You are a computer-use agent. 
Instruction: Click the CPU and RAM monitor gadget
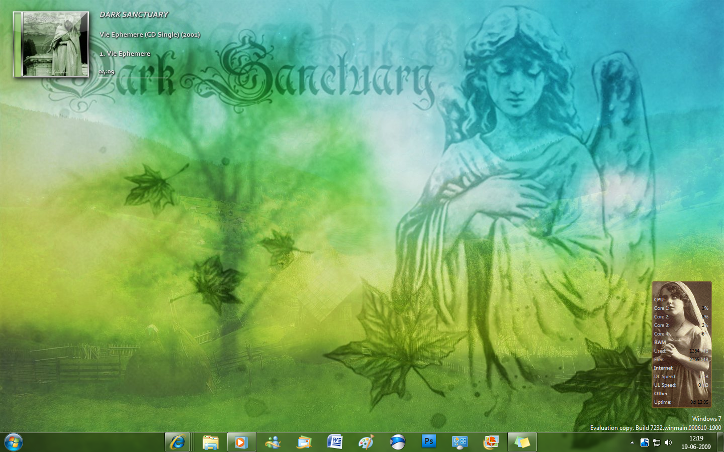pyautogui.click(x=681, y=344)
